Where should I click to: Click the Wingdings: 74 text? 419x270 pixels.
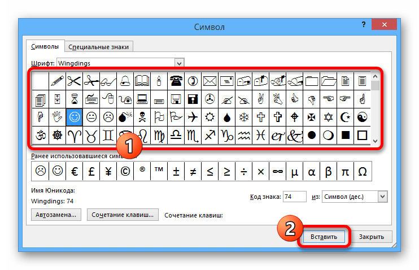(x=52, y=201)
